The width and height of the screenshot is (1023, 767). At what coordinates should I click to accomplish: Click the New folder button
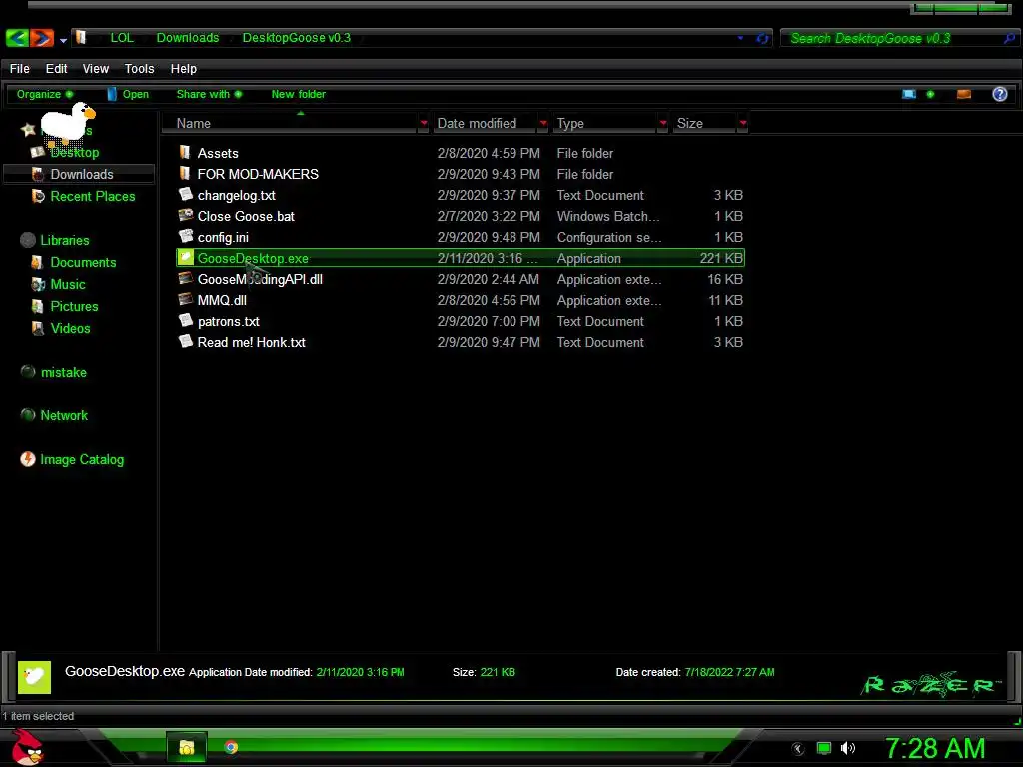(298, 94)
